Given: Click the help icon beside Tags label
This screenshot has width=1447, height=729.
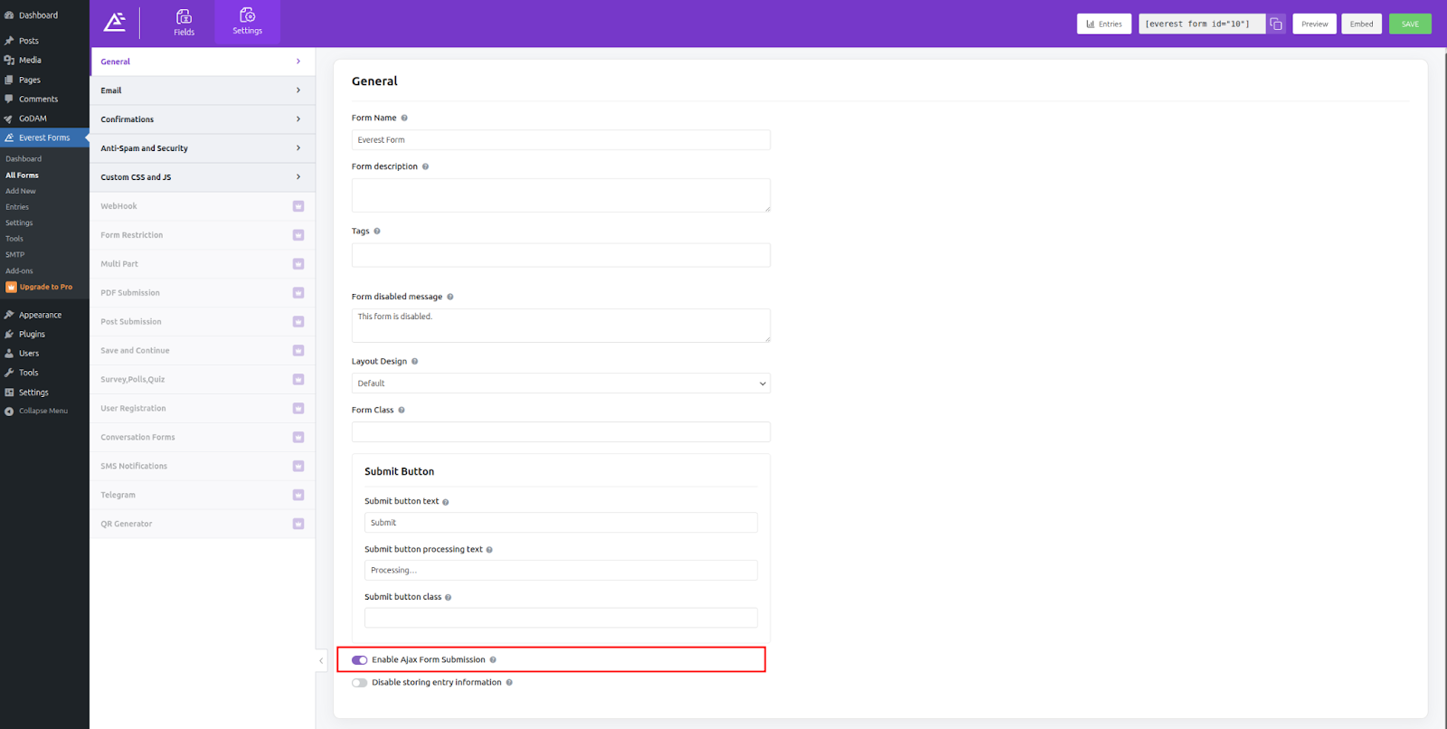Looking at the screenshot, I should point(377,232).
